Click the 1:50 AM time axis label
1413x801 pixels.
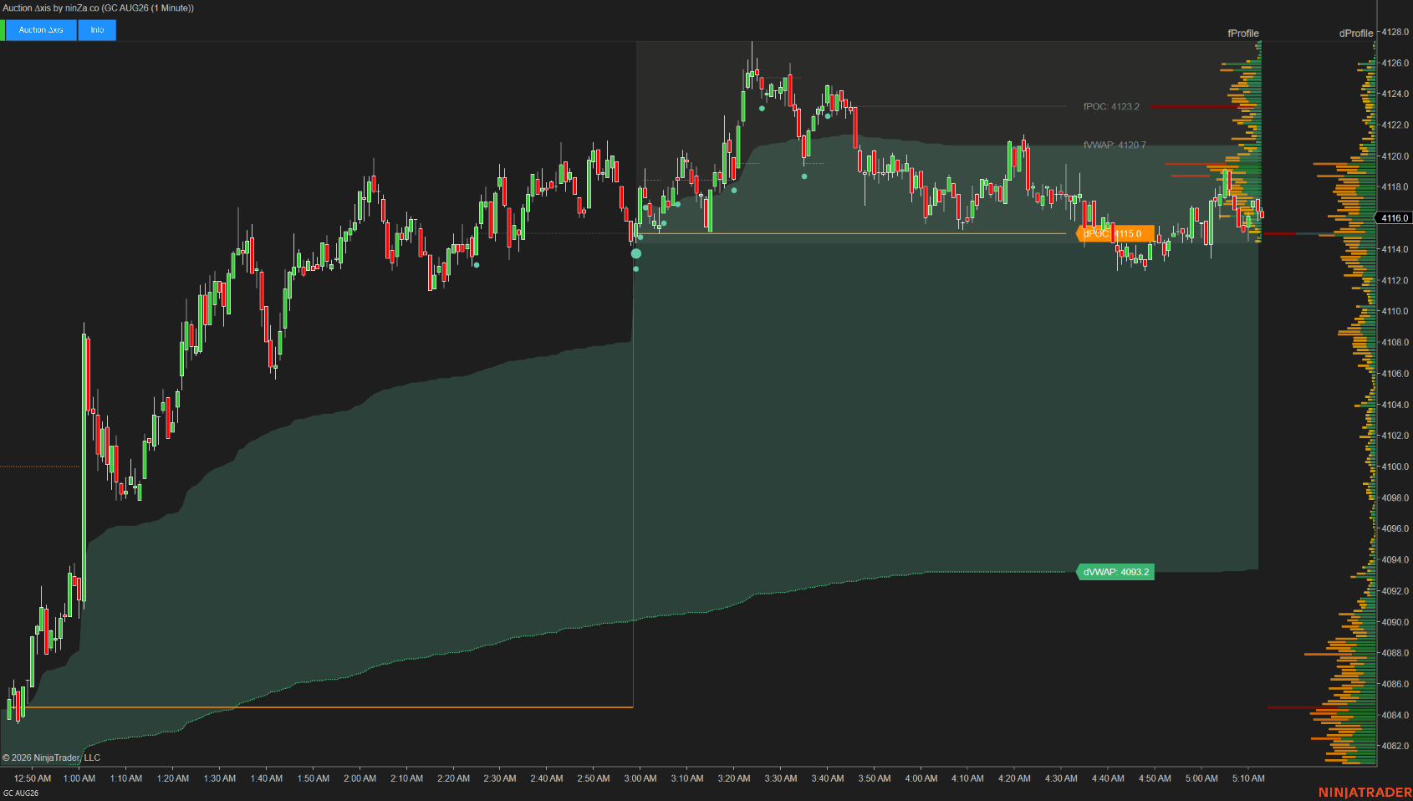[x=314, y=778]
